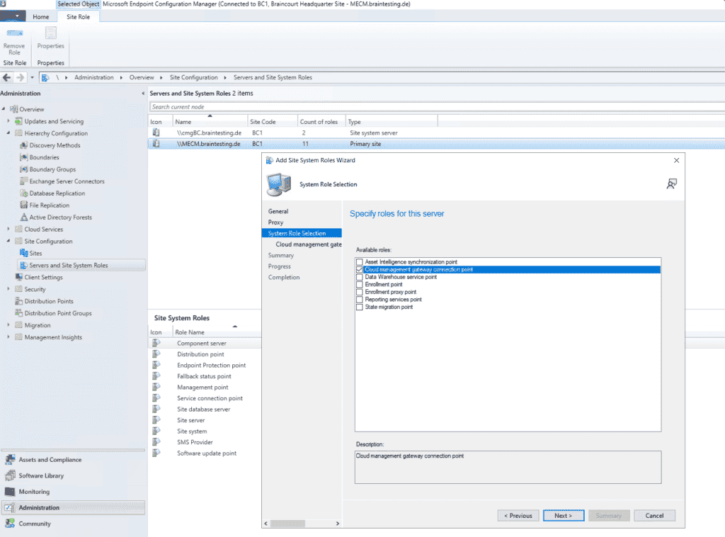Collapse the Site Configuration tree node
This screenshot has width=725, height=537.
[10, 241]
